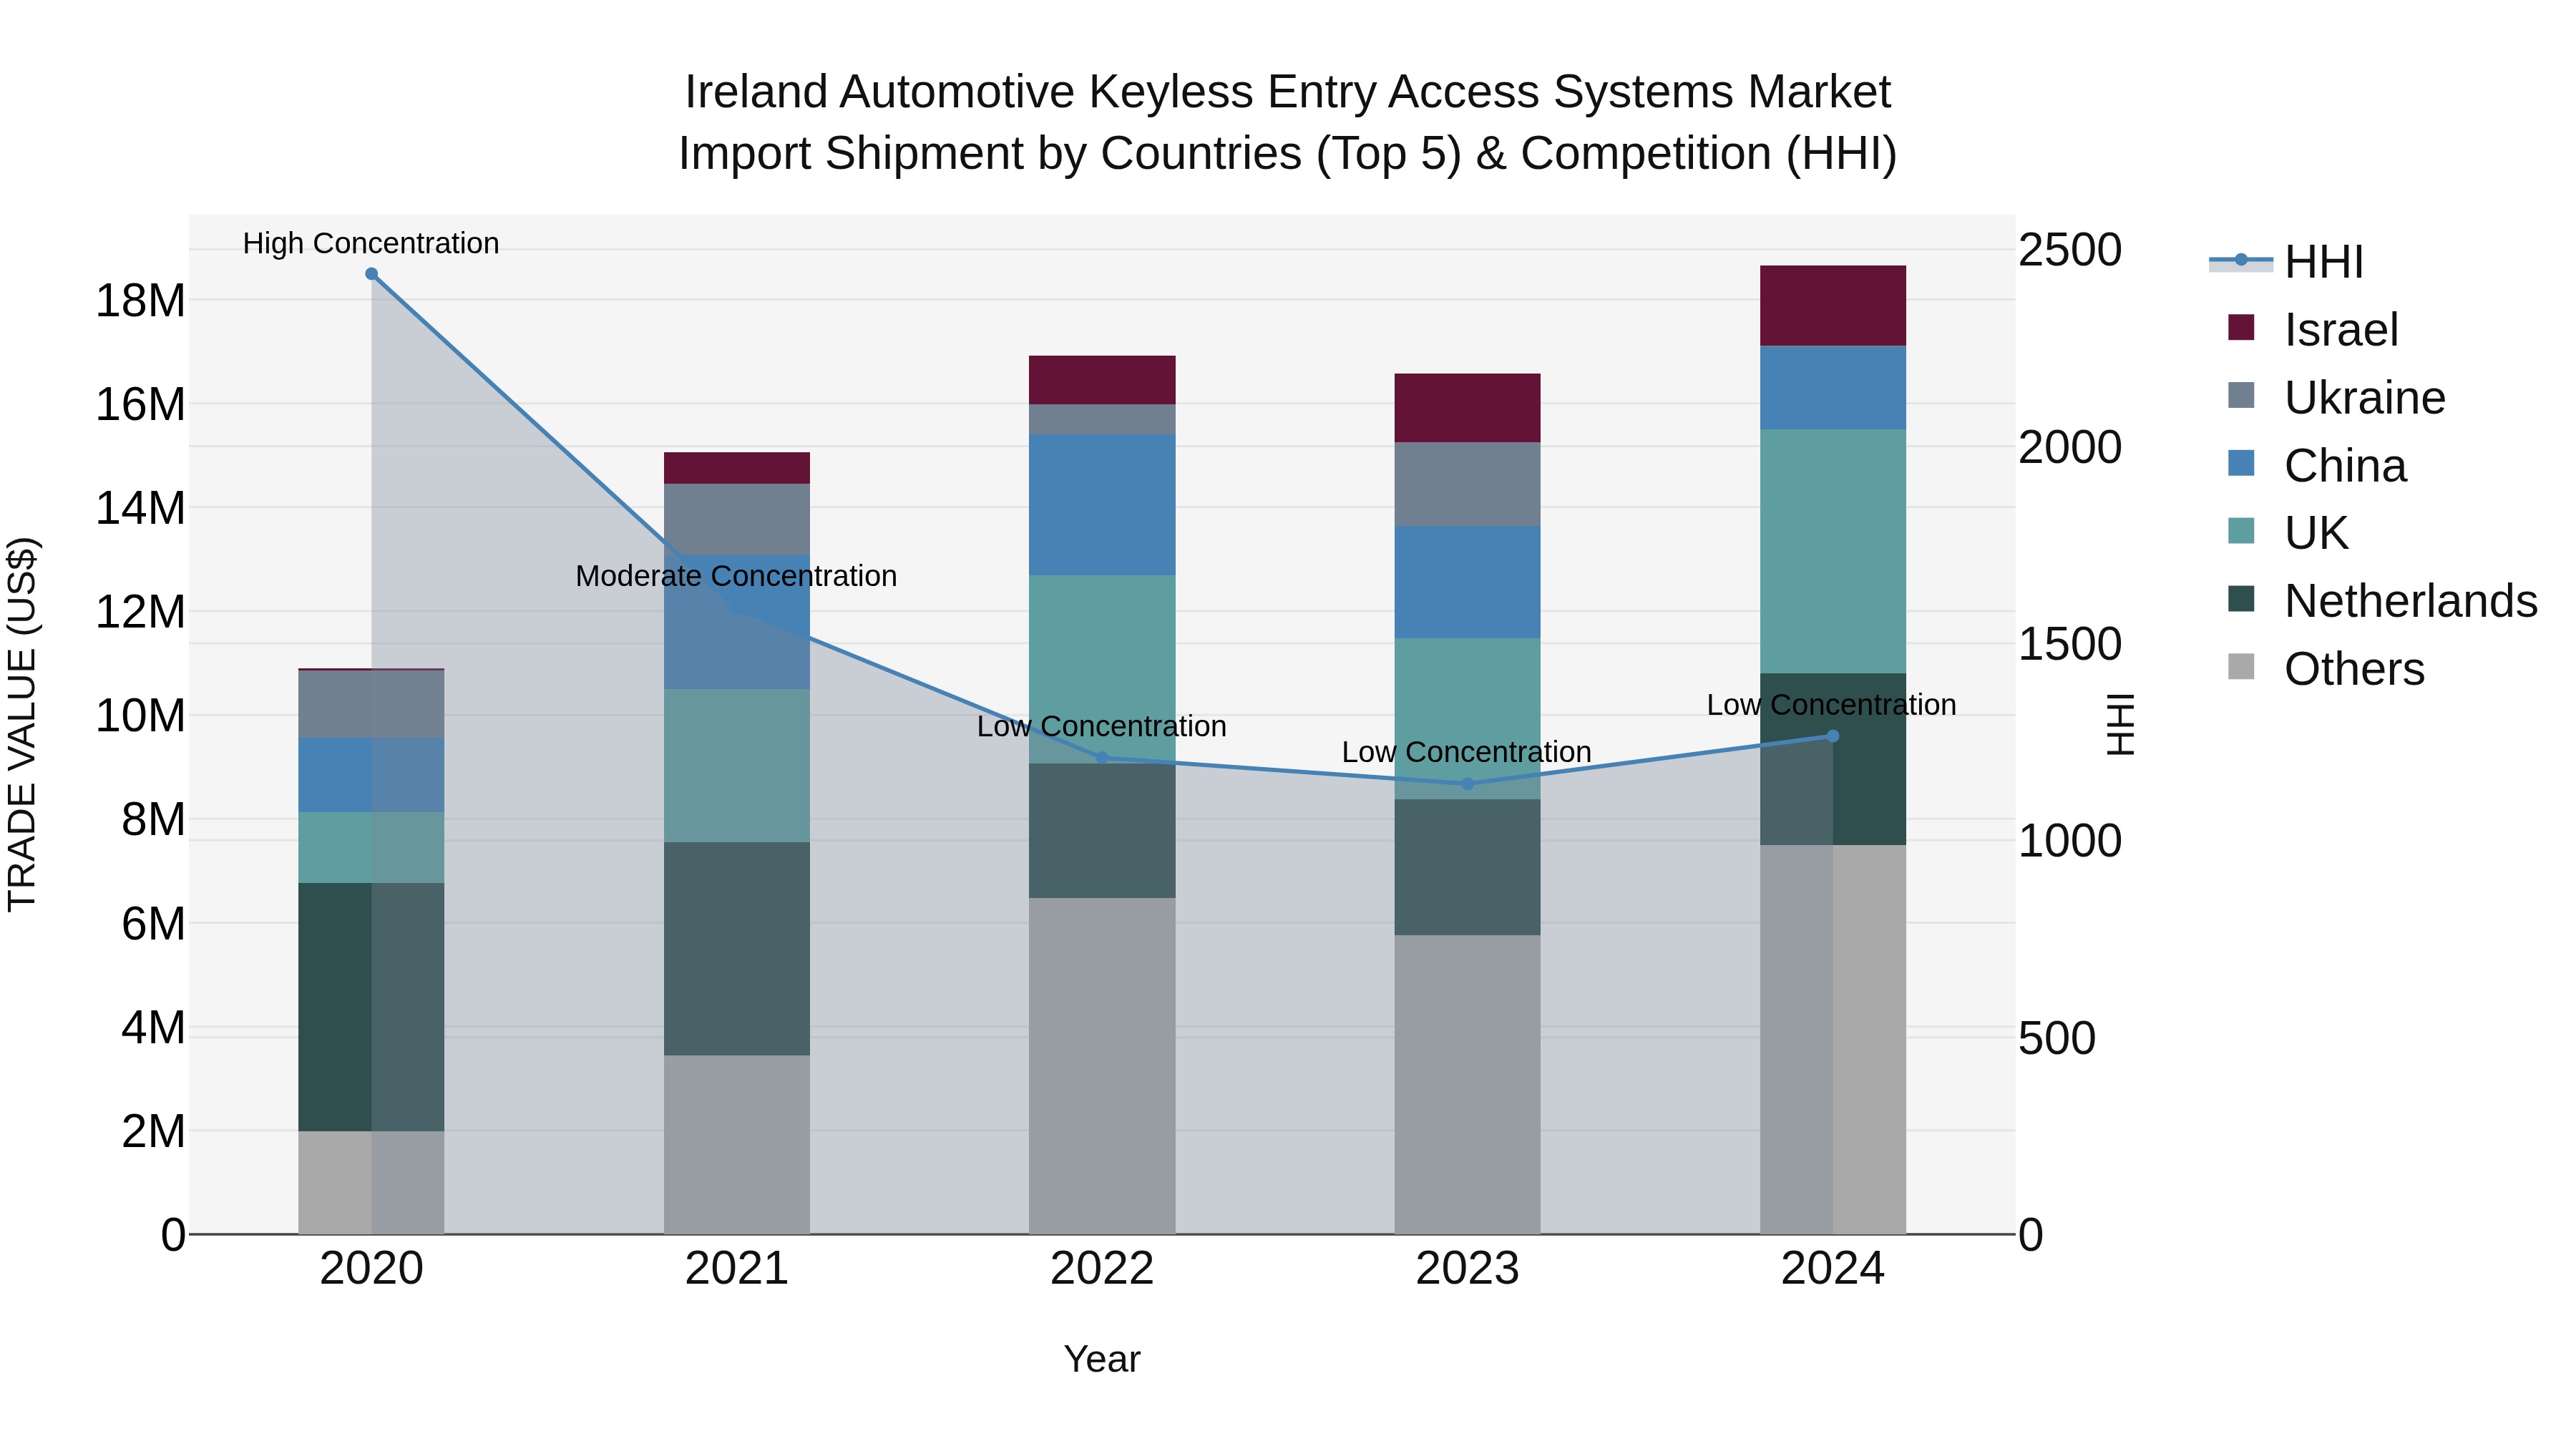The image size is (2576, 1449).
Task: Select the Netherlands segment of the 2021 bar
Action: point(737,949)
